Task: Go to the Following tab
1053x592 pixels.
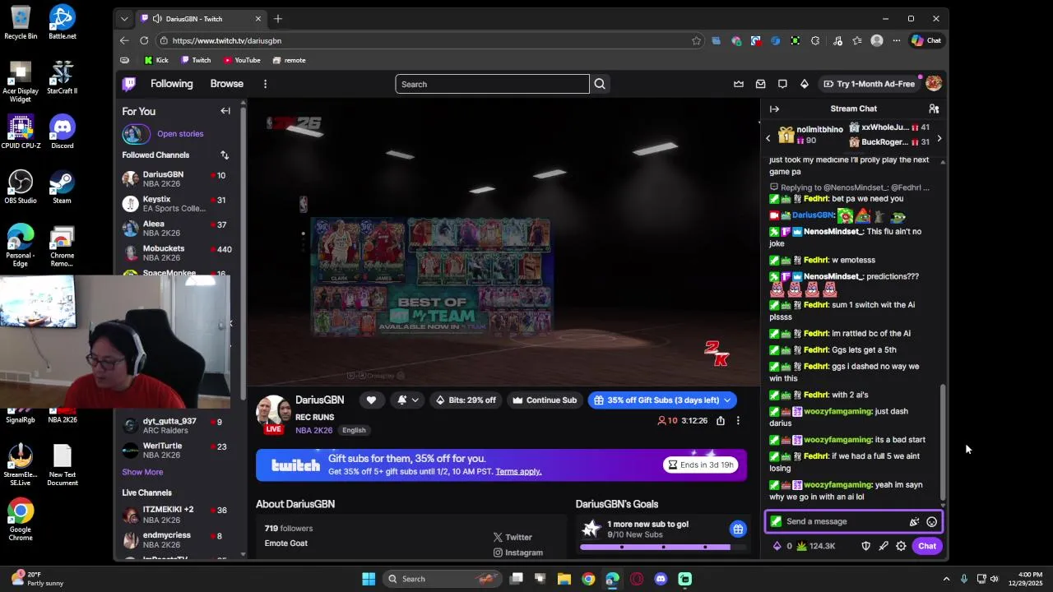Action: [171, 84]
